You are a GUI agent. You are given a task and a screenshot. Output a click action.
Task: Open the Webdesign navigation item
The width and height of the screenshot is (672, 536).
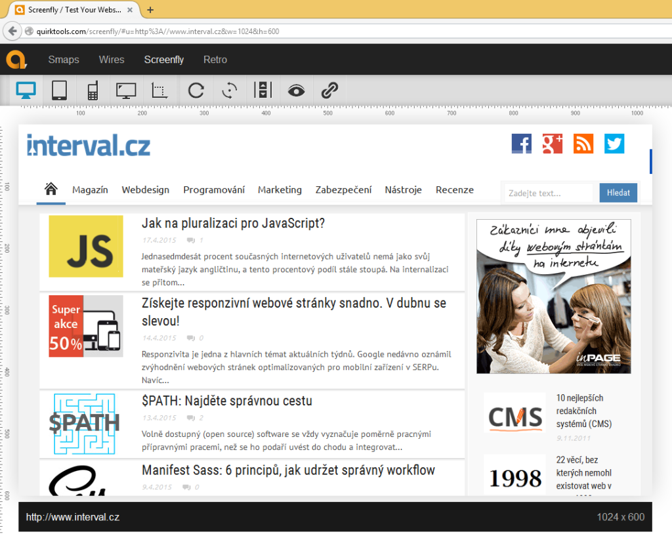145,190
